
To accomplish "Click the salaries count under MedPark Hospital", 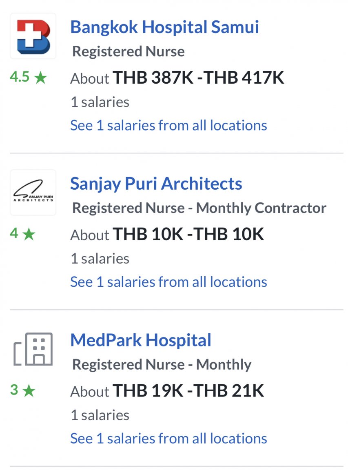I will click(x=100, y=415).
